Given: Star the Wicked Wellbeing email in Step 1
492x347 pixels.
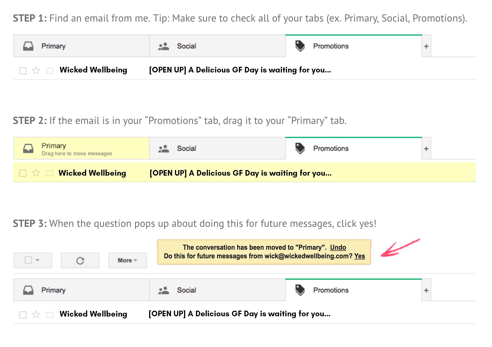Looking at the screenshot, I should coord(36,71).
